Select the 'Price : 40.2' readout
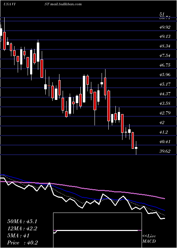Screen dimensions: 177x248 point(22,243)
